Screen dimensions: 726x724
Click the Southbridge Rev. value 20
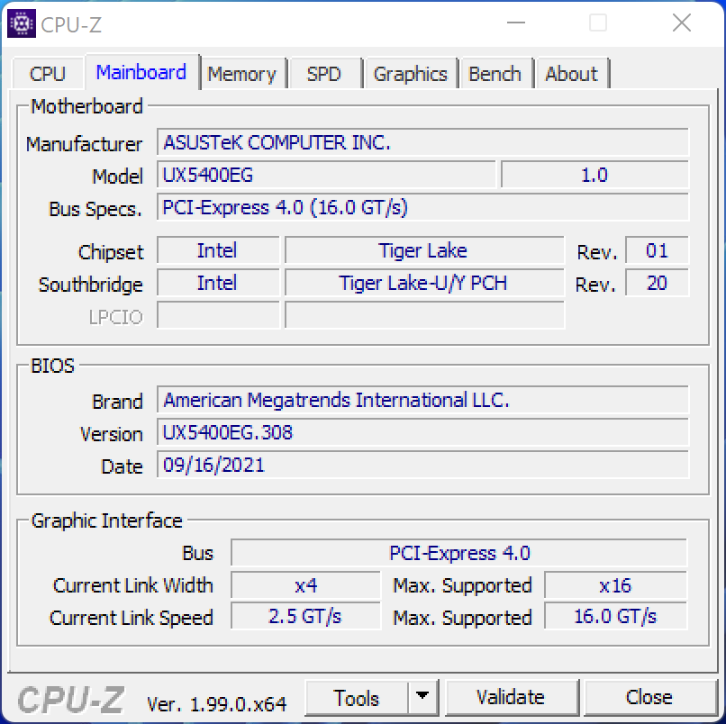(x=657, y=284)
